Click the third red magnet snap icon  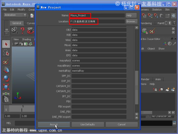[156, 15]
